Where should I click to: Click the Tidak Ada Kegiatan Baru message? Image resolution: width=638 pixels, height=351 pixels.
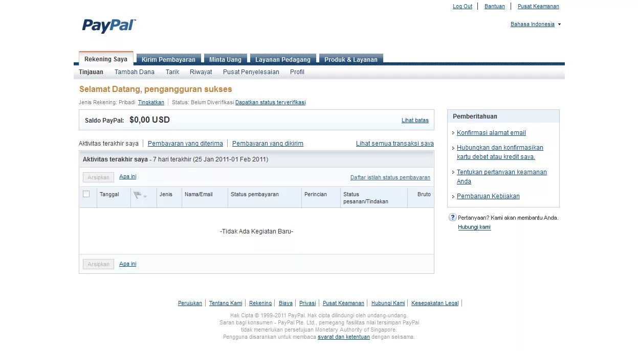pos(256,231)
